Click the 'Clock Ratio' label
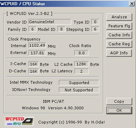 80,46
